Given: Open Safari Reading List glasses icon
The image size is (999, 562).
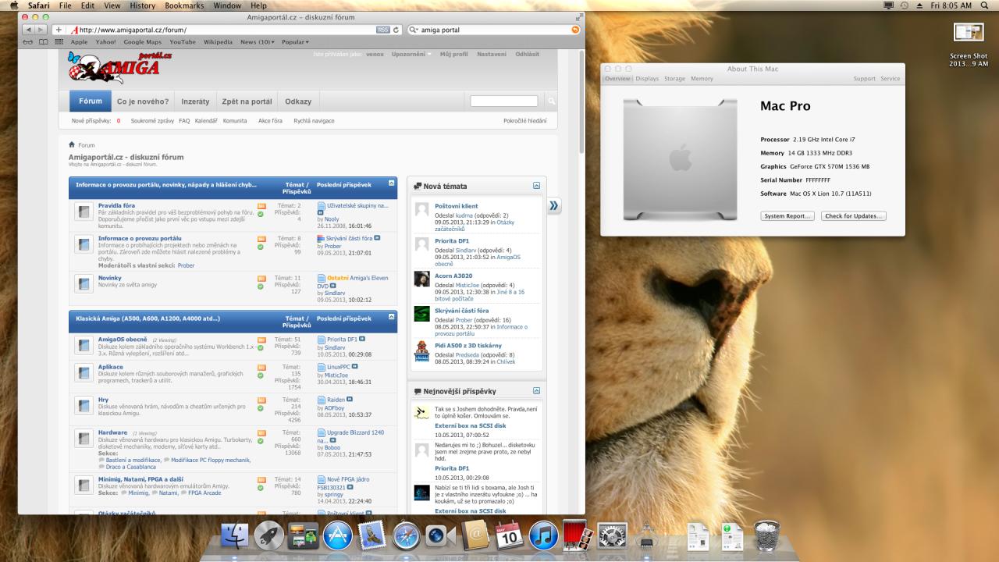Looking at the screenshot, I should pos(29,42).
